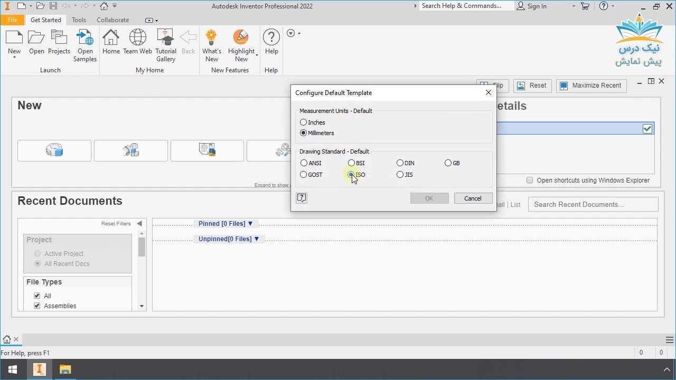Open the What's New lightbulb icon
Image resolution: width=676 pixels, height=380 pixels.
tap(211, 39)
